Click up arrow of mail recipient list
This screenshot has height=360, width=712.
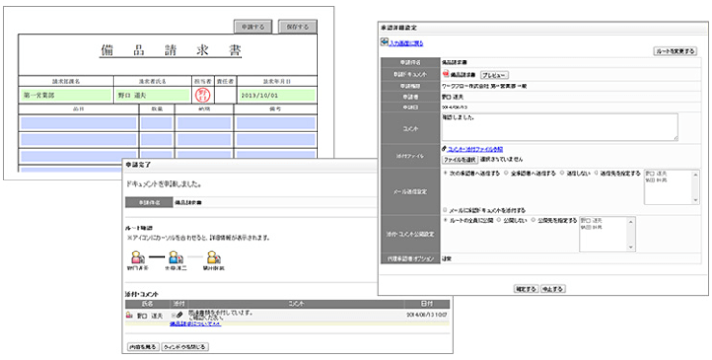pyautogui.click(x=696, y=175)
